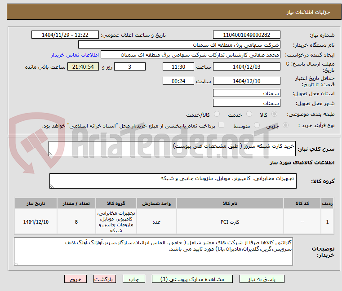Click the resize handle of شرح کلی نیاز box
Screen dimensions: 342x291
[51, 154]
